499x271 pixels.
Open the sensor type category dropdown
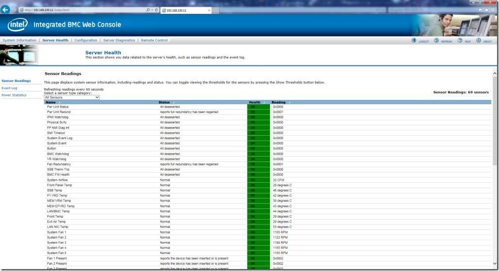[x=72, y=97]
